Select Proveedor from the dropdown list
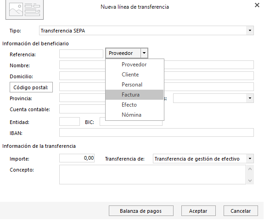Viewport: 264px width, 221px height. click(135, 65)
